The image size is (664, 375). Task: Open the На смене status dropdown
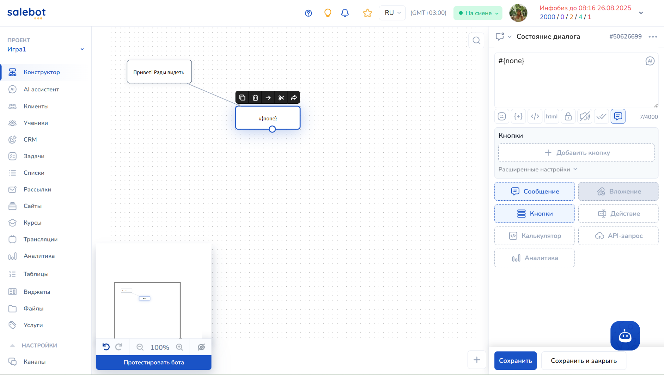(x=478, y=13)
